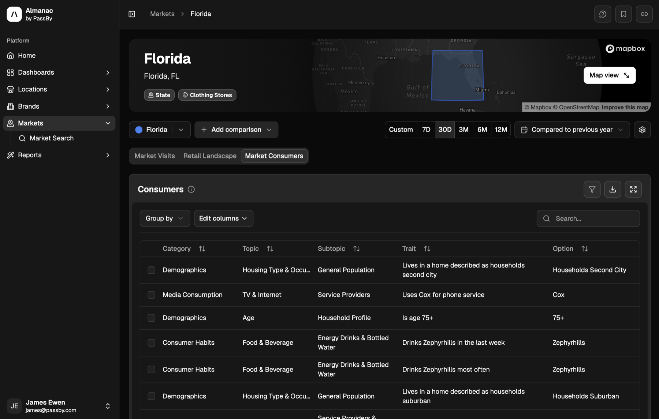659x419 pixels.
Task: Tick Drinks Zephyrhills in last week row
Action: pyautogui.click(x=151, y=343)
